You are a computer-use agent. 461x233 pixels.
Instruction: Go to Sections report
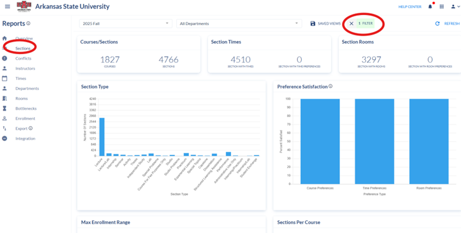[x=23, y=48]
